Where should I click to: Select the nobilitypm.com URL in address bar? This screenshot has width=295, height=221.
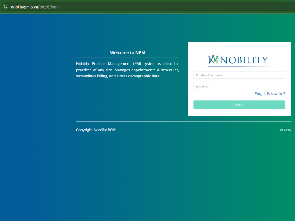(35, 7)
